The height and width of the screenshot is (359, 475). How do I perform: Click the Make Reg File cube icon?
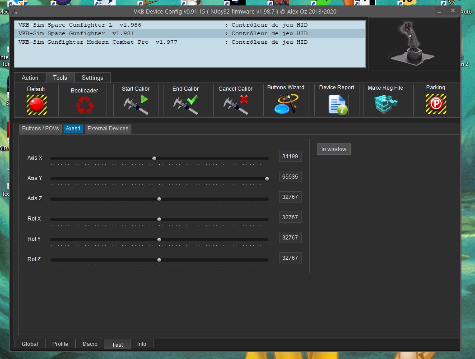(386, 104)
